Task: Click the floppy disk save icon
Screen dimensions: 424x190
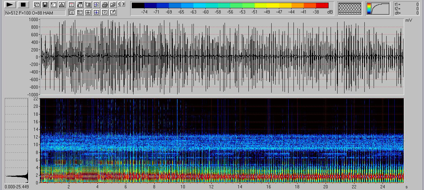Action: click(45, 5)
